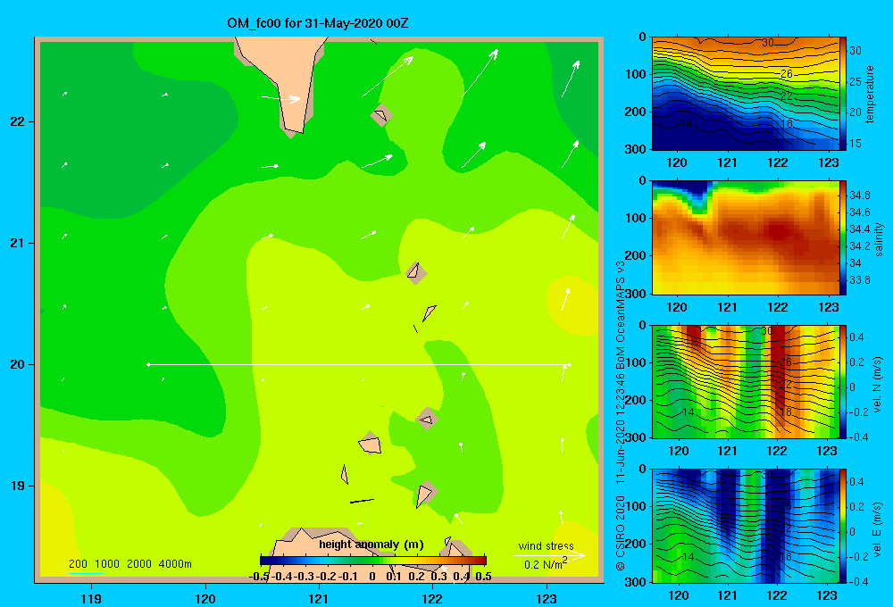The image size is (893, 607).
Task: Click the wind stress reference arrow
Action: [x=549, y=556]
